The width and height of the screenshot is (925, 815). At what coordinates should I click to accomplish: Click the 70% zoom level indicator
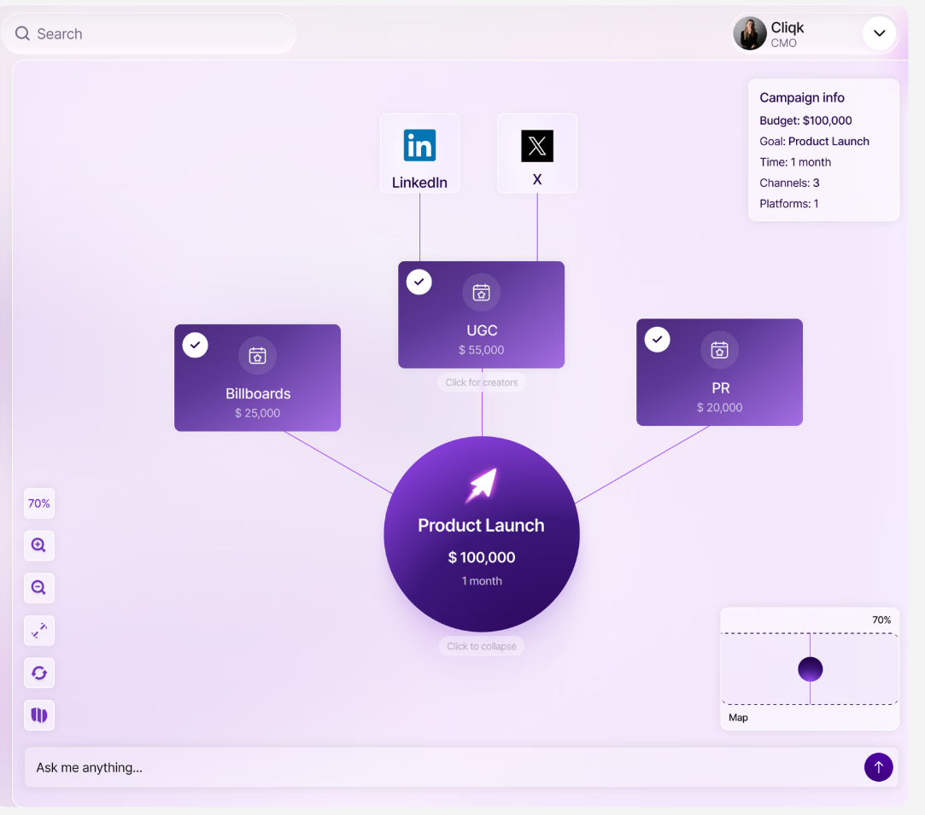point(38,504)
